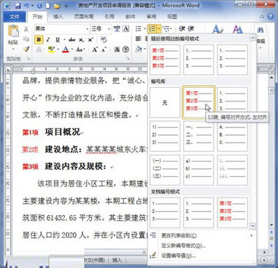278x268 pixels.
Task: Switch to the 邮件 Mailings tab
Action: pyautogui.click(x=130, y=17)
